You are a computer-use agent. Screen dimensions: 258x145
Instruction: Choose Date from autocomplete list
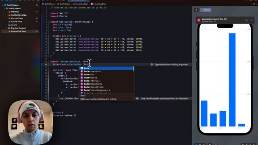(x=106, y=68)
